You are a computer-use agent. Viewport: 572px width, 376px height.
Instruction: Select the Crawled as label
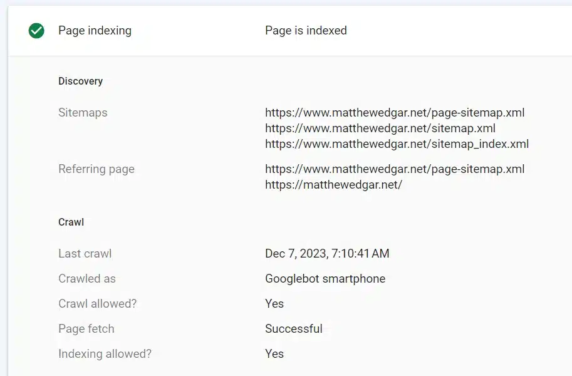pos(87,278)
